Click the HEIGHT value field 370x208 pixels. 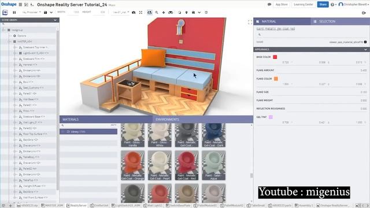click(99, 12)
